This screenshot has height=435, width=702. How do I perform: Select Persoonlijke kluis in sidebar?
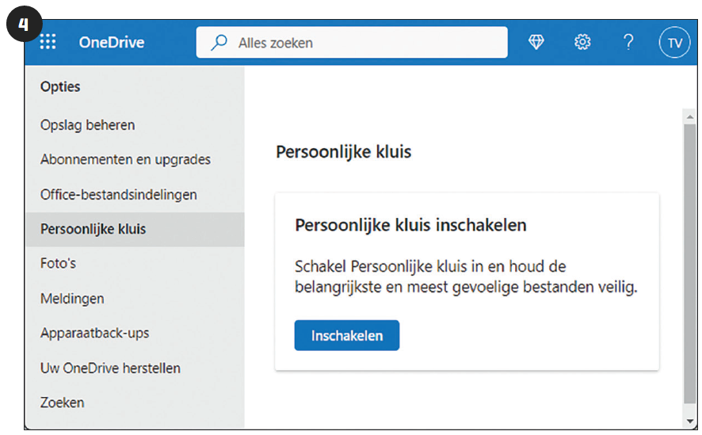tap(135, 229)
